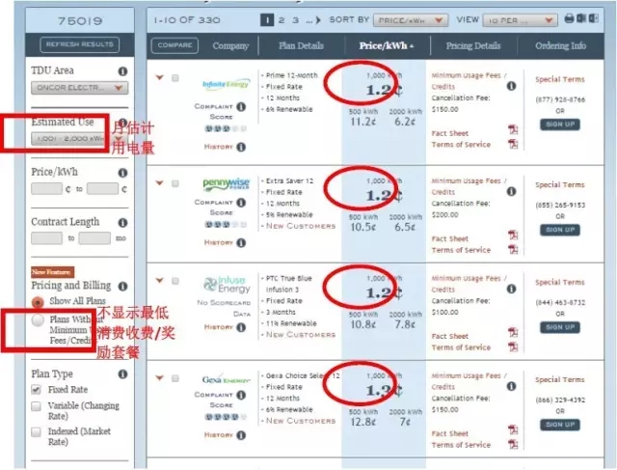The width and height of the screenshot is (617, 470).
Task: Open the TDU Area dropdown
Action: (x=79, y=88)
